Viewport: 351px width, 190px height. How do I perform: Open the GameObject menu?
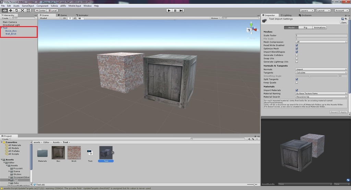[x=28, y=6]
